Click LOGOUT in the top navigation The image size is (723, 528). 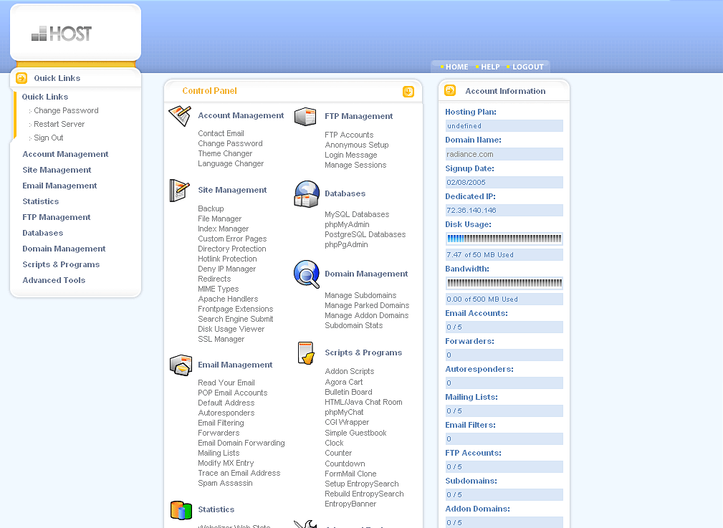[528, 67]
